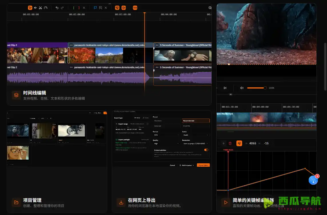
Task: Clear in/out range with the X icon
Action: [84, 8]
